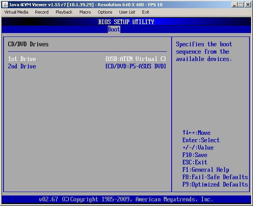This screenshot has width=253, height=206.
Task: Click the Enter:Select help line
Action: (x=201, y=140)
